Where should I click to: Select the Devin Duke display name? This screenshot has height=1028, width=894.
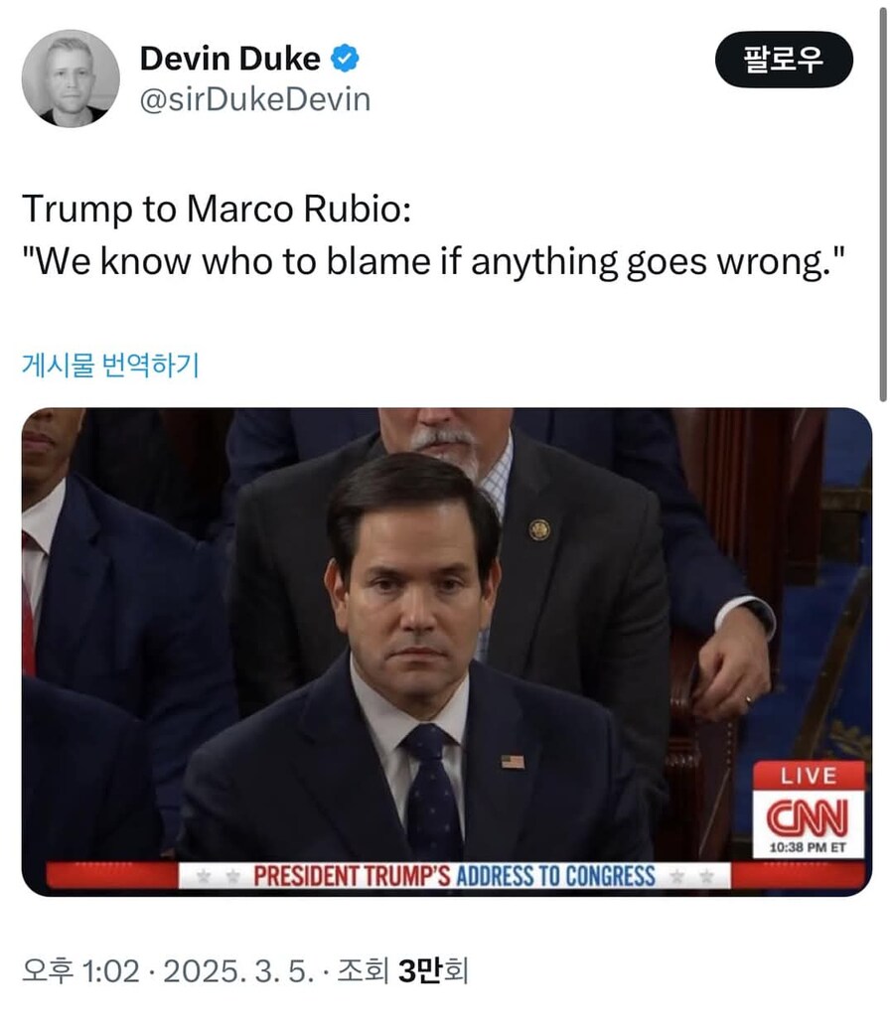[x=230, y=59]
